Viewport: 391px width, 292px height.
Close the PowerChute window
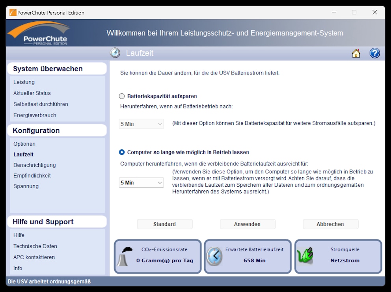click(x=374, y=12)
